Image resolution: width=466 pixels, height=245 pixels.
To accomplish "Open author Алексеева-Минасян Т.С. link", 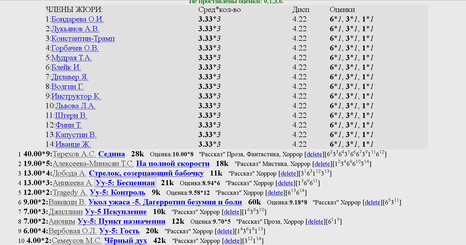I will tap(93, 164).
